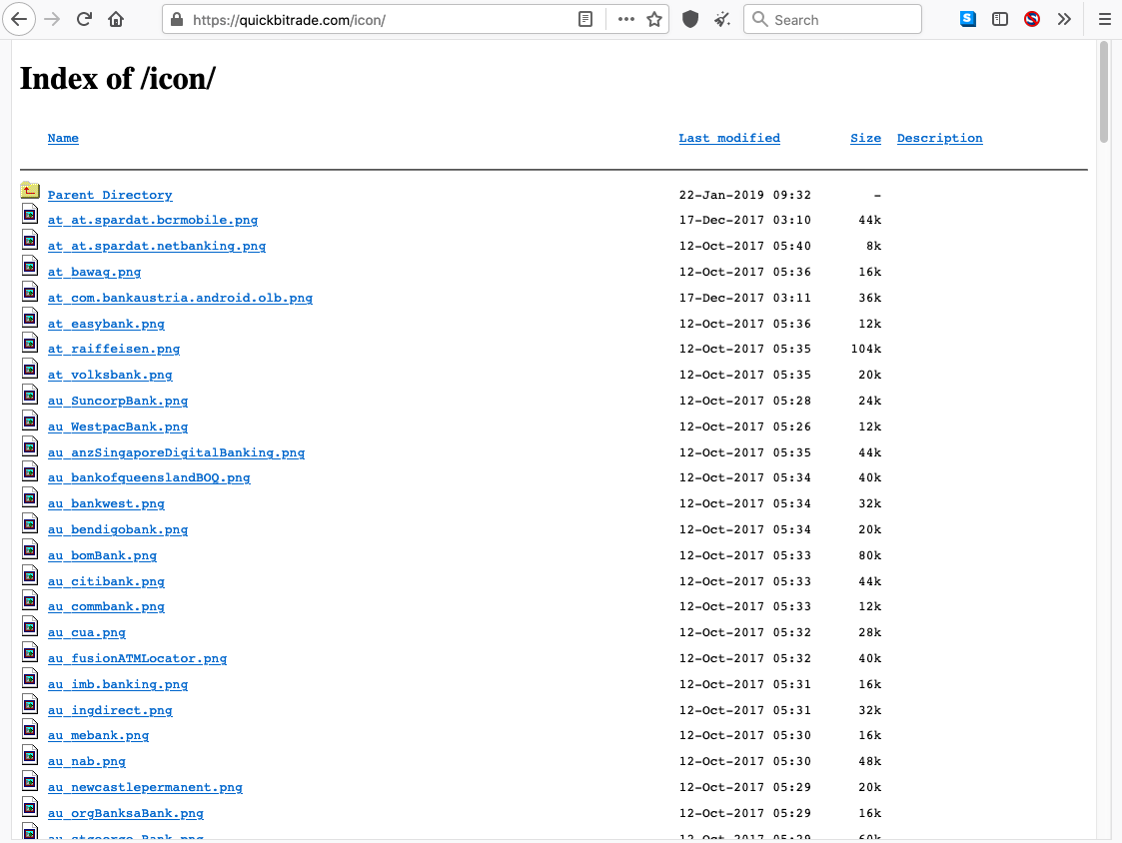The width and height of the screenshot is (1122, 843).
Task: Click date 17-Dec-2017 03:11 for bankaustria file
Action: (745, 298)
